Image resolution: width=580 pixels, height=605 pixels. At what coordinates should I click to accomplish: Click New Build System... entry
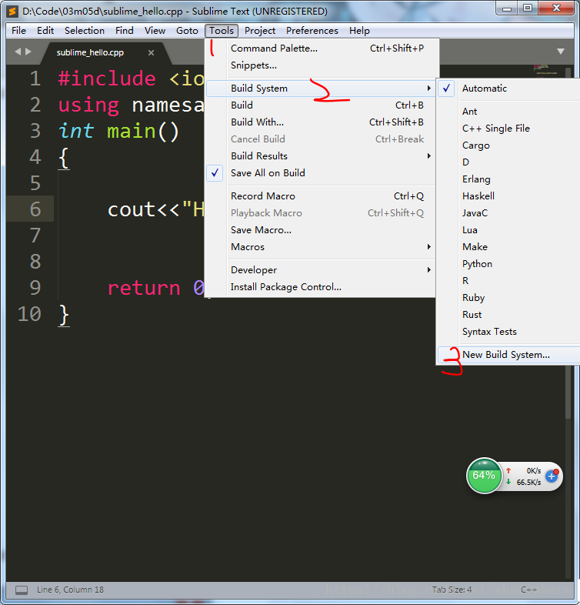(x=508, y=355)
